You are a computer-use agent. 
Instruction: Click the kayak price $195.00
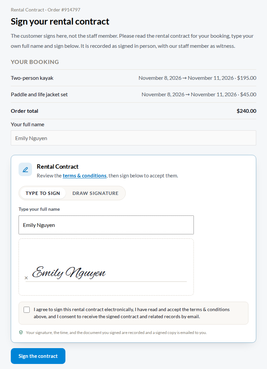click(x=246, y=78)
